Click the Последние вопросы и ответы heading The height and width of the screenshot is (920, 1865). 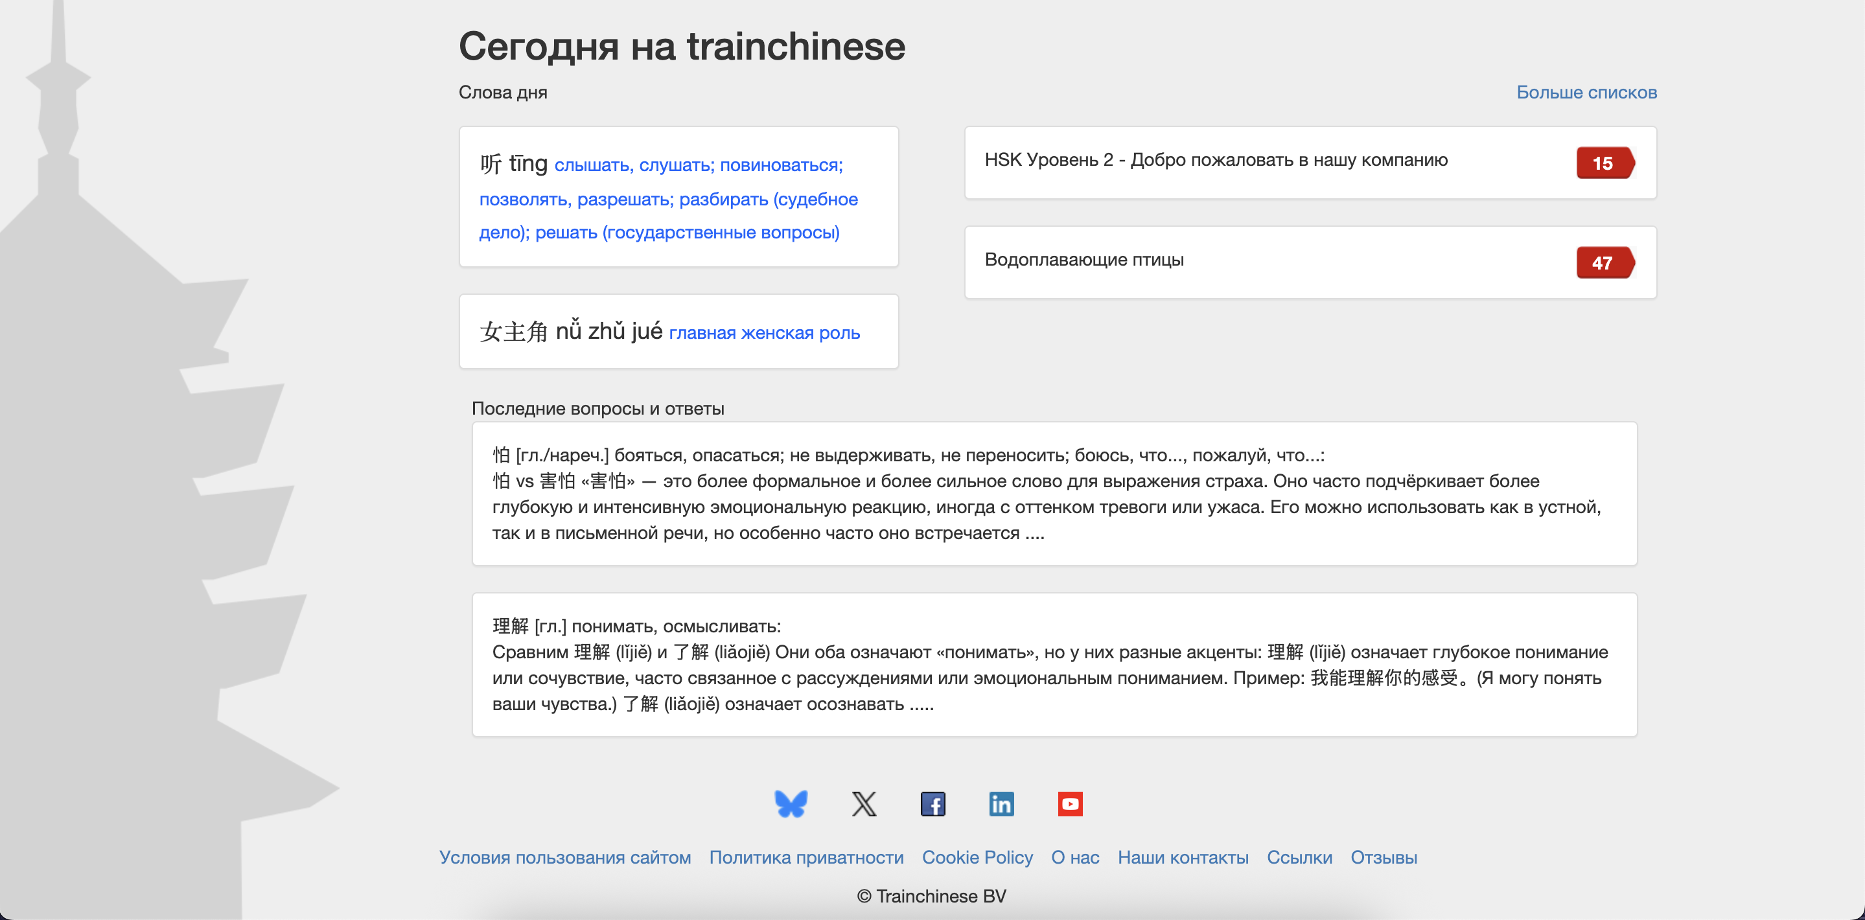coord(597,408)
